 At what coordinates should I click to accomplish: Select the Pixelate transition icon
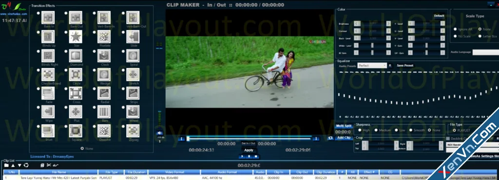pyautogui.click(x=104, y=37)
